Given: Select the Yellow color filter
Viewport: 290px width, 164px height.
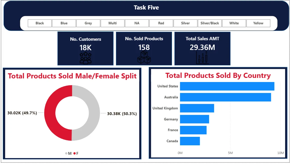Looking at the screenshot, I should [x=258, y=23].
